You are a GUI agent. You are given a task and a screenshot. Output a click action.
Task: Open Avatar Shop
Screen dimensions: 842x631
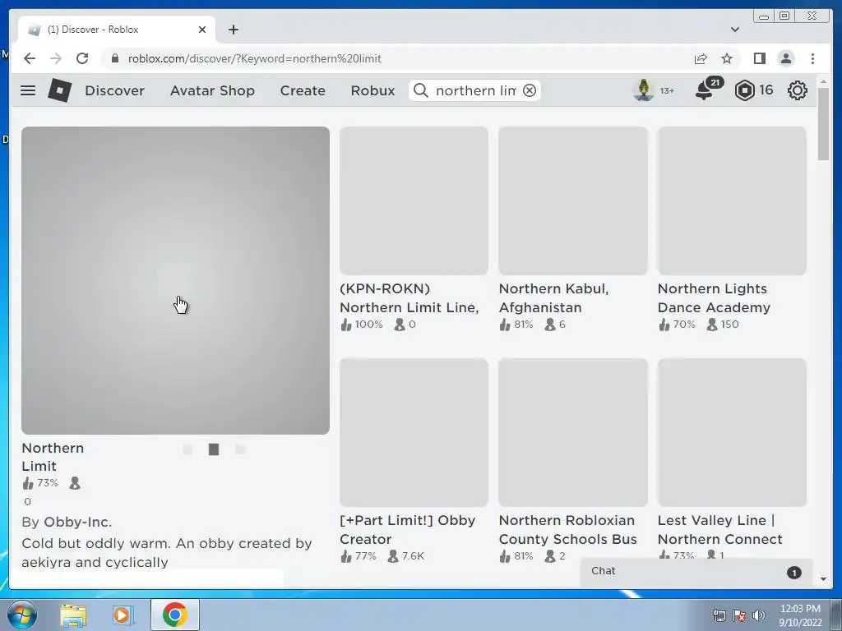(212, 90)
